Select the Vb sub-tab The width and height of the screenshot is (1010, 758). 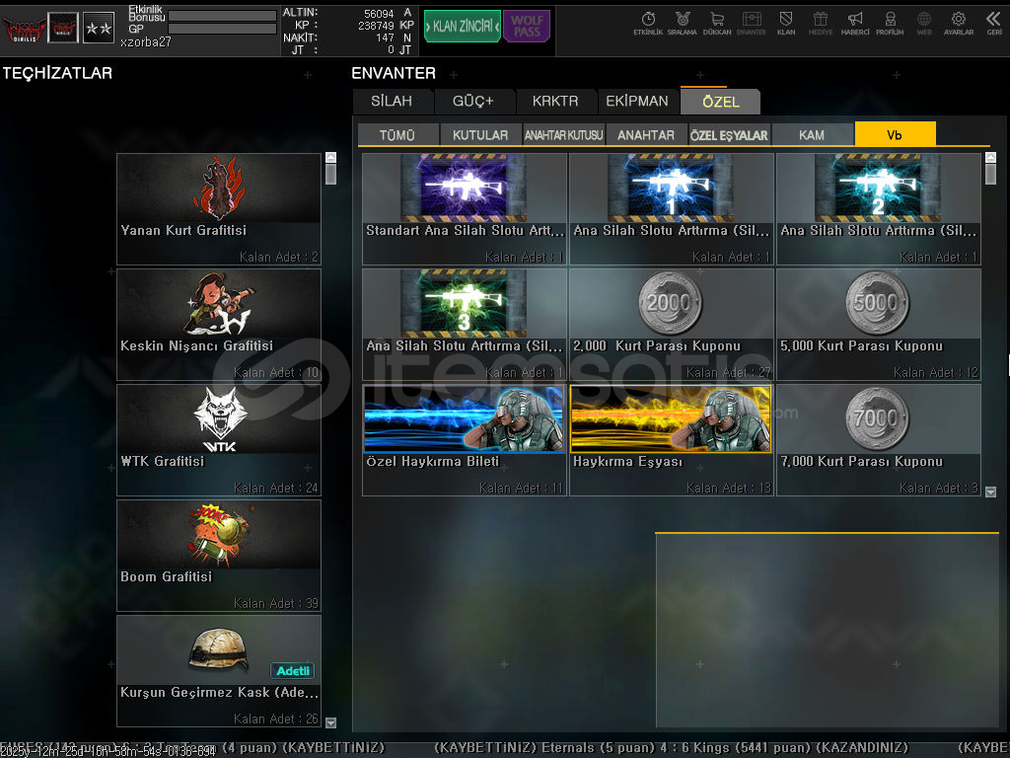click(895, 134)
